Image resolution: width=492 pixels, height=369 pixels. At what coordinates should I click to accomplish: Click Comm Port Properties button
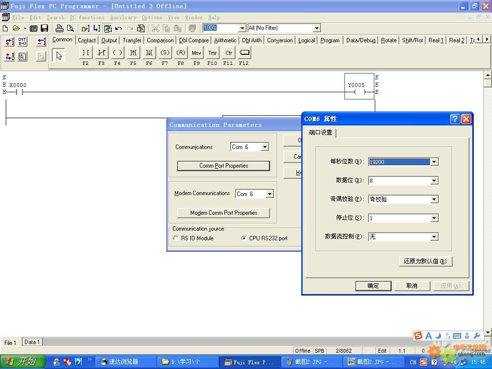tap(223, 166)
